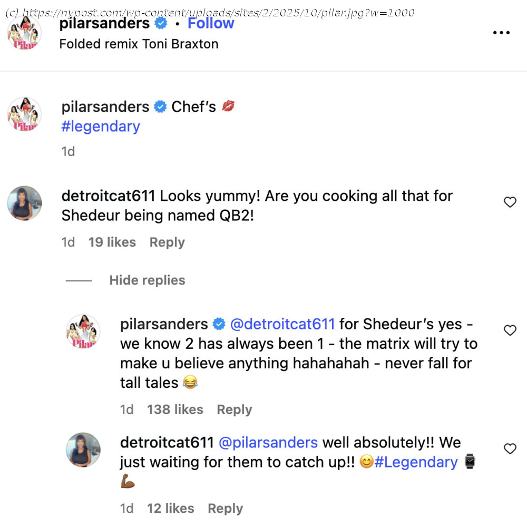
Task: Open detroitcat611's avatar on Looks yummy comment
Action: pos(24,203)
